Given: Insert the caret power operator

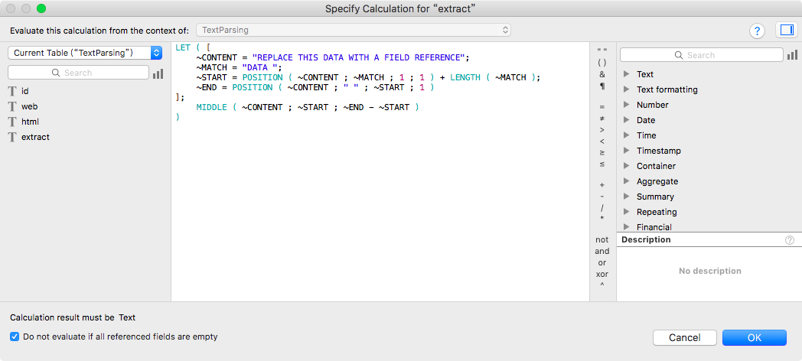Looking at the screenshot, I should coord(602,285).
